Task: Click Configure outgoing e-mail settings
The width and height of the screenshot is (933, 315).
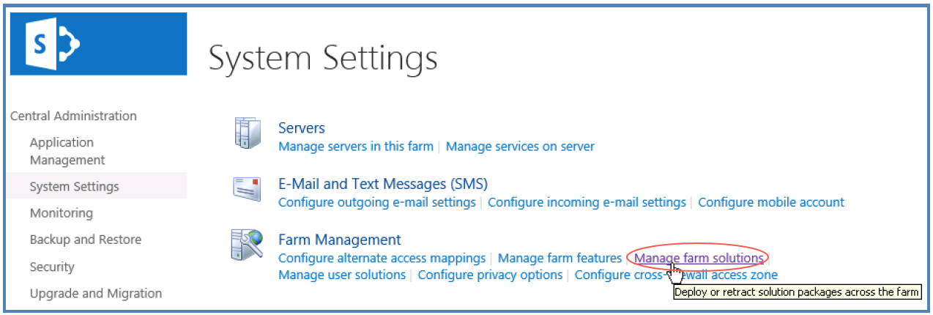Action: (377, 202)
